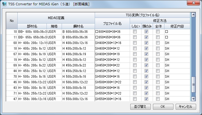Select profile cell SH450*200*9*22
202x115 pixels.
112,65
